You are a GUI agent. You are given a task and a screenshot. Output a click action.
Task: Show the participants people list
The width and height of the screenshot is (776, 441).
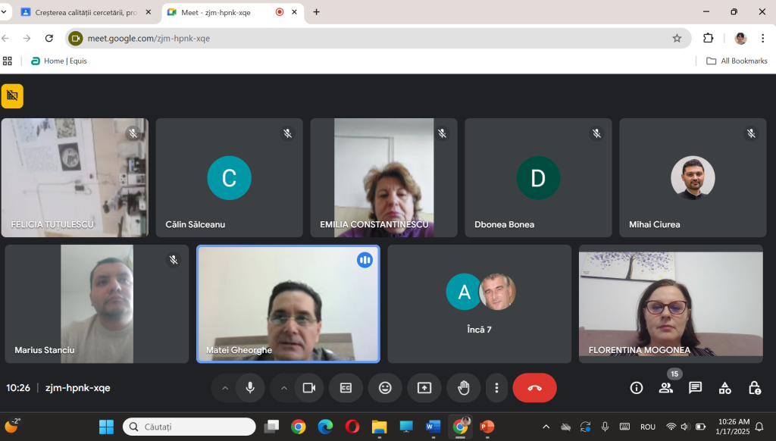pos(665,388)
